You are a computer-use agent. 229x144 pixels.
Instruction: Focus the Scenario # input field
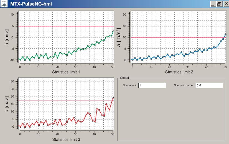coord(152,85)
